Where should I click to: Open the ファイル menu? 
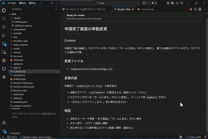12,3
